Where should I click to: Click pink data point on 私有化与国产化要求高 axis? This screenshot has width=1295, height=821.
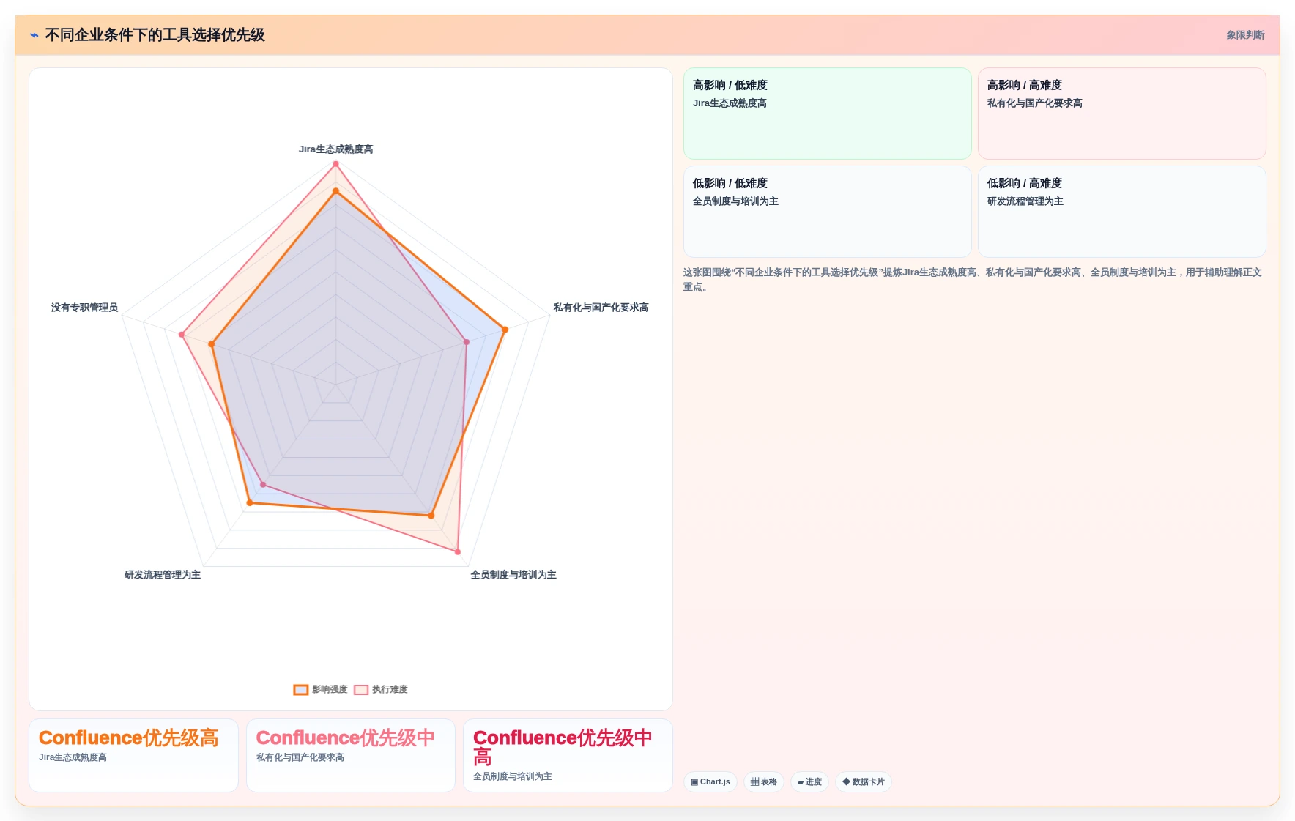pos(467,342)
